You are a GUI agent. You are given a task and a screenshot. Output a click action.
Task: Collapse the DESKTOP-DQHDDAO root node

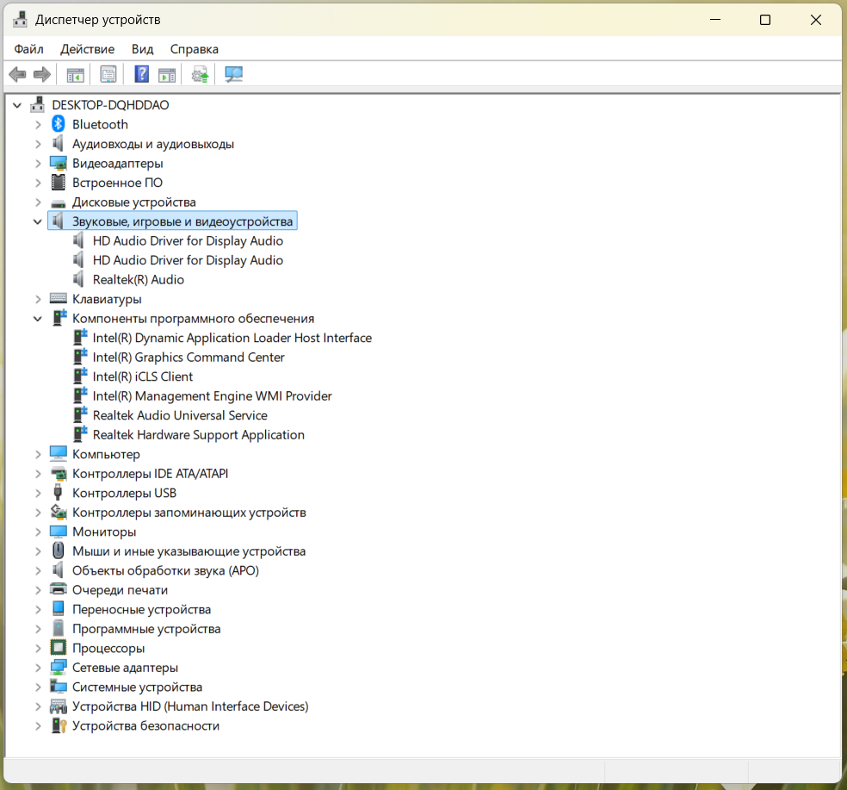17,105
